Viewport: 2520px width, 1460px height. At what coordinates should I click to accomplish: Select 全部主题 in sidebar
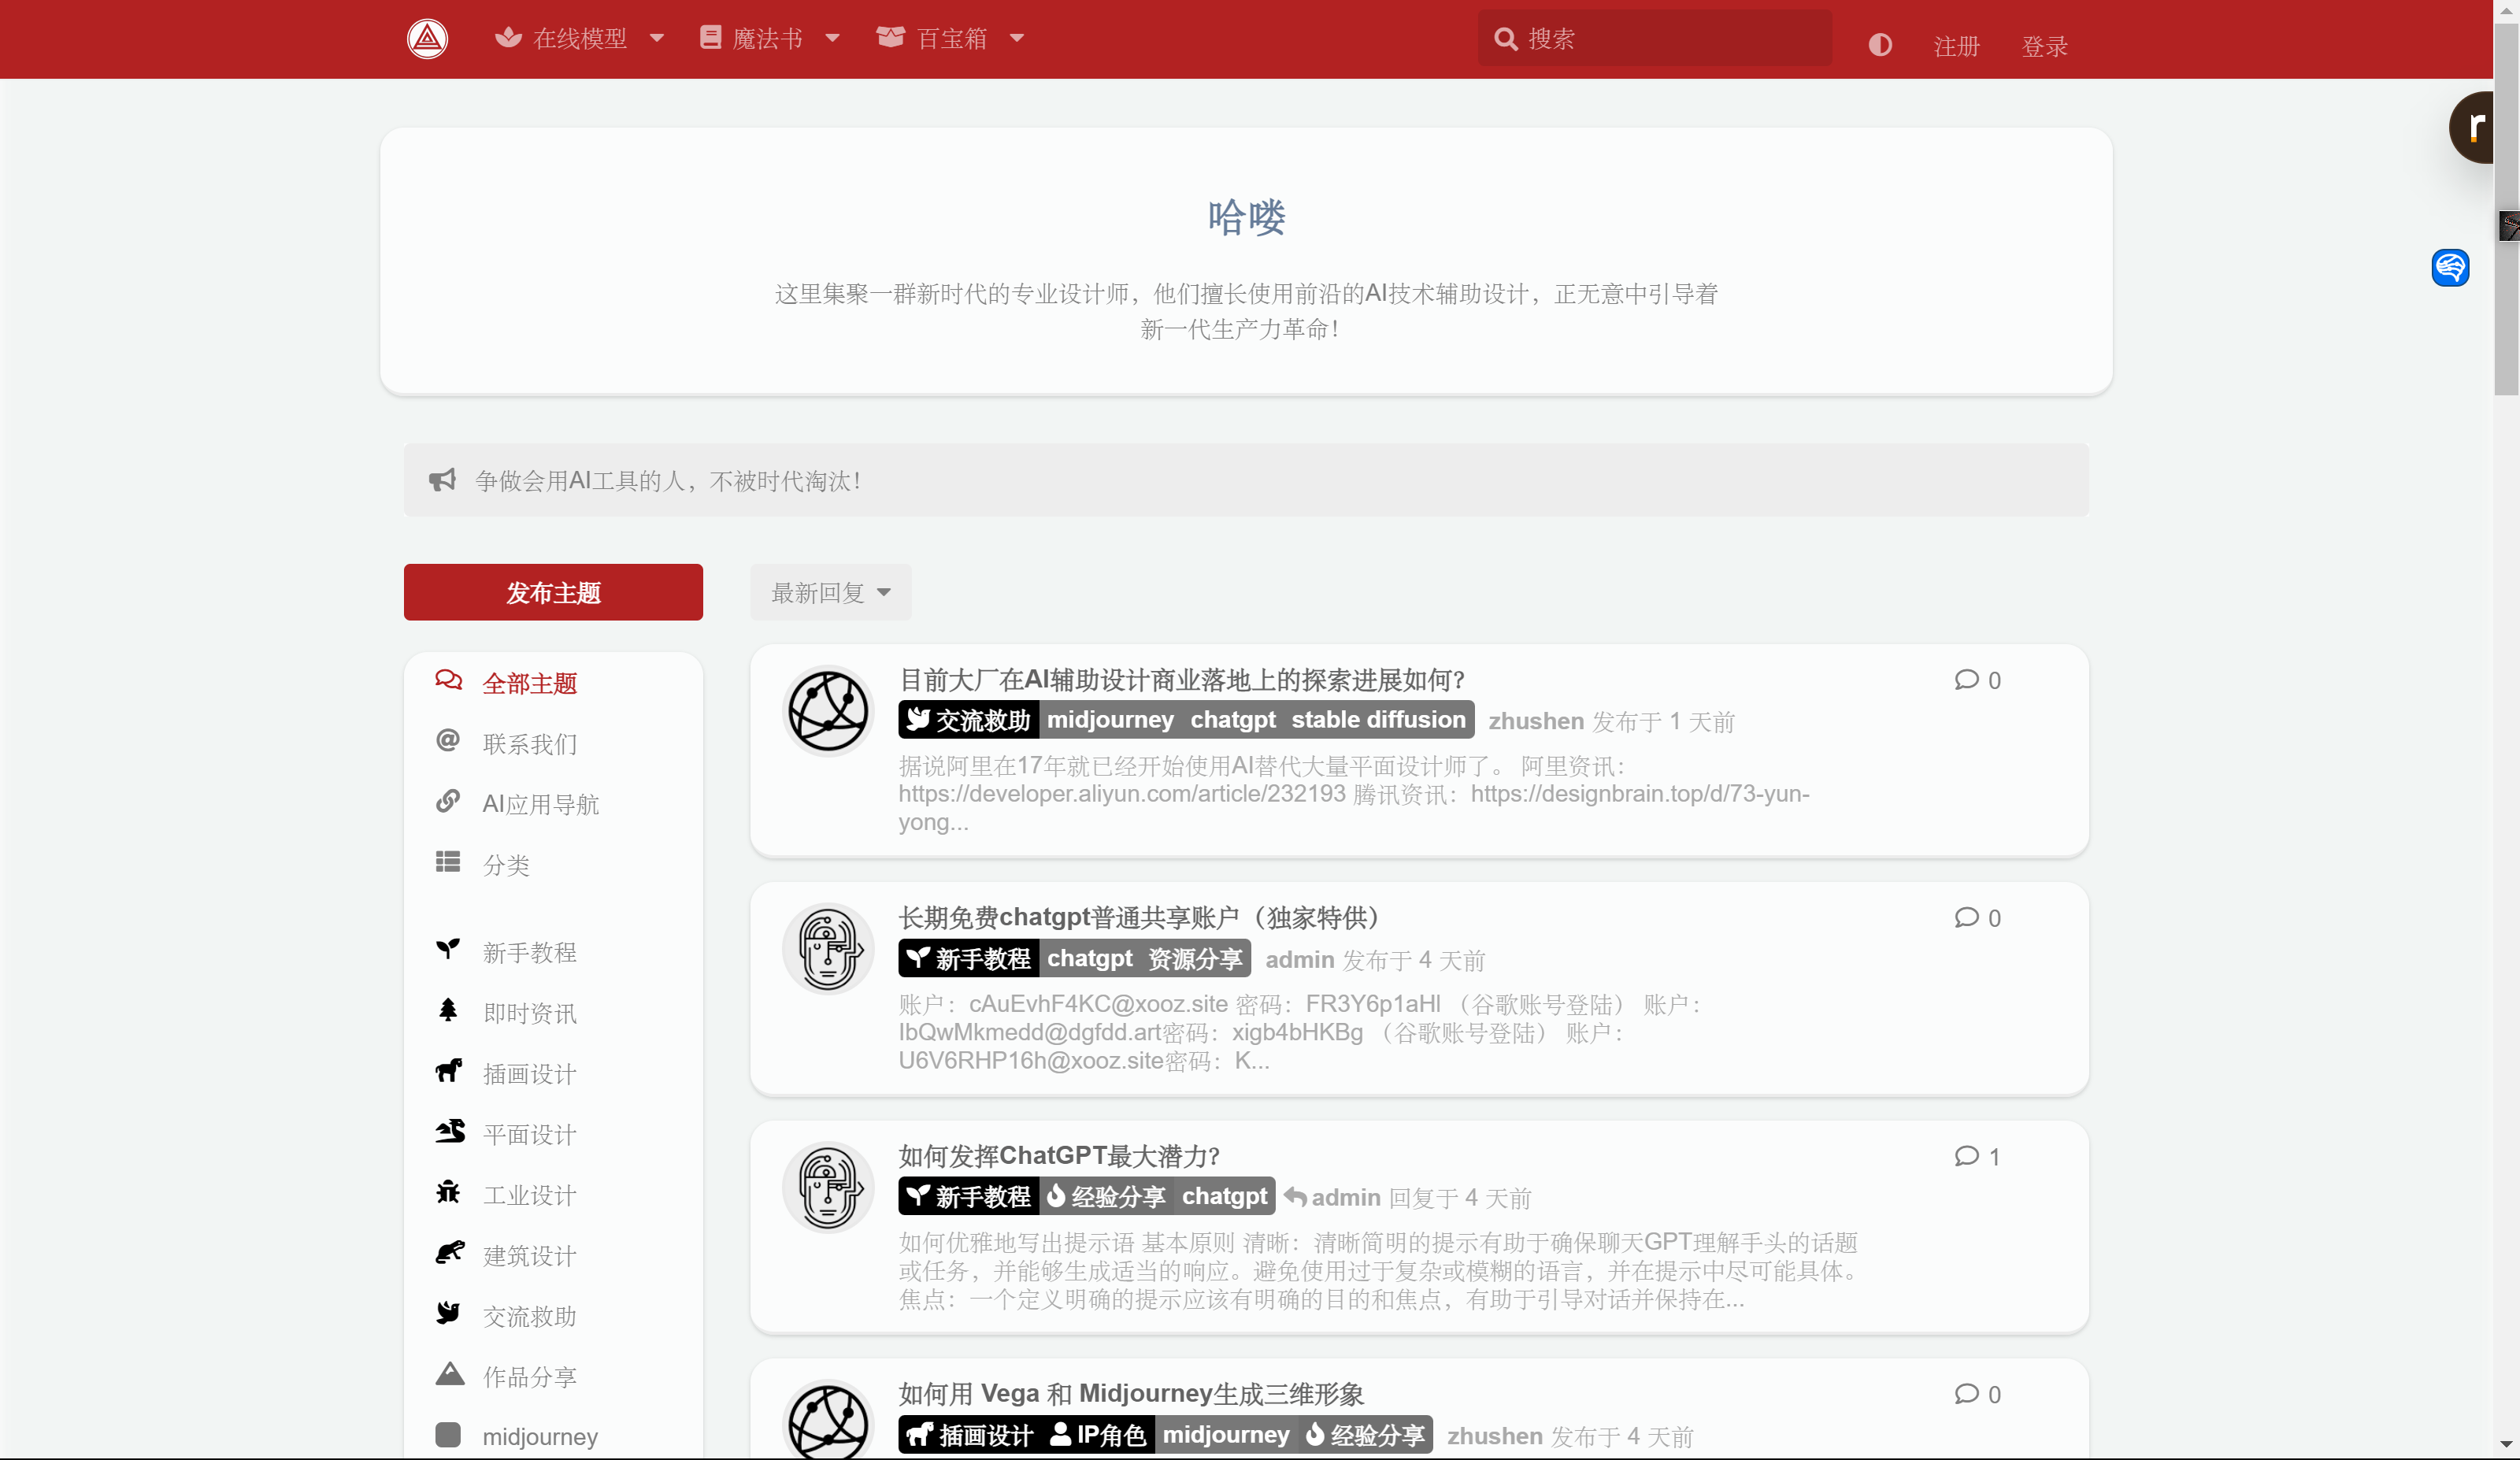point(529,683)
